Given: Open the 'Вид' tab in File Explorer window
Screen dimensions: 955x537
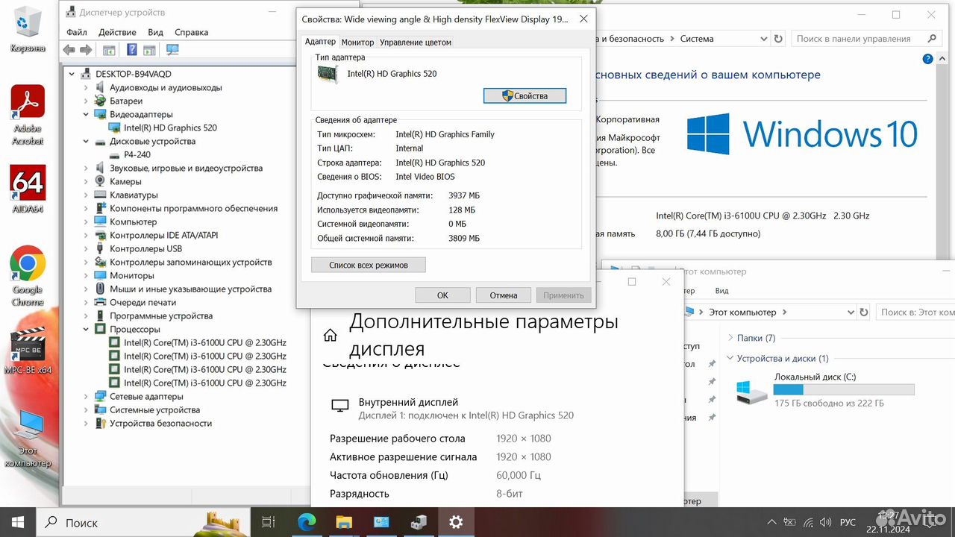Looking at the screenshot, I should click(x=721, y=291).
